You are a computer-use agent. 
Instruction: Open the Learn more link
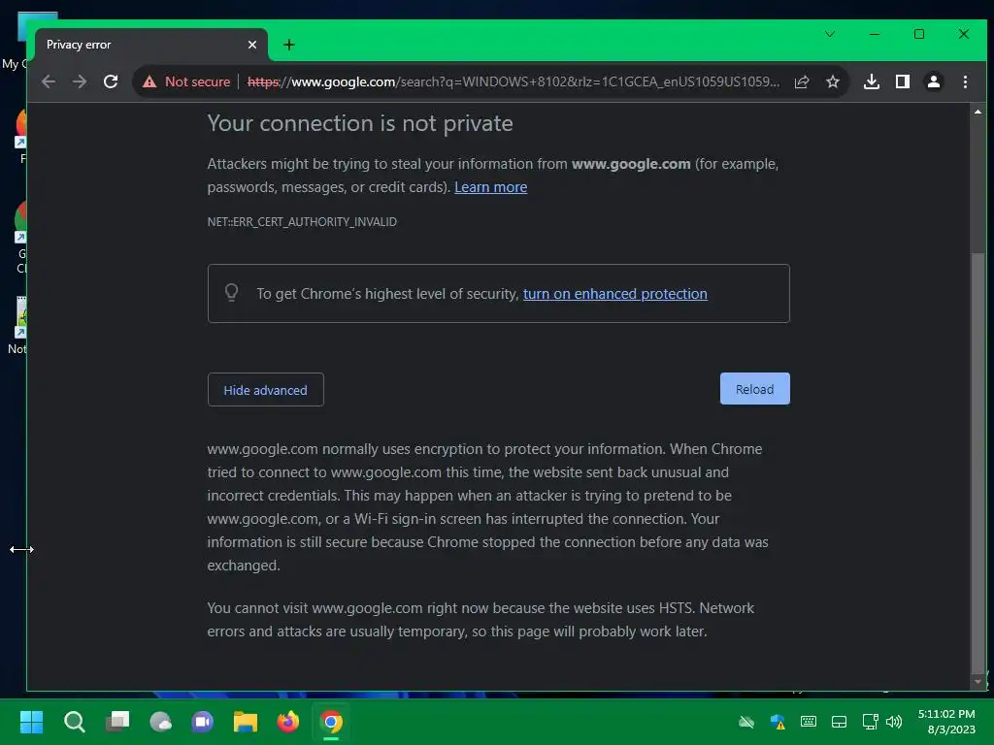[x=490, y=187]
